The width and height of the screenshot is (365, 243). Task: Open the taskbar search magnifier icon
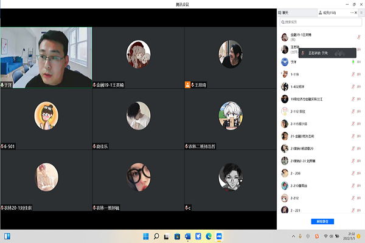click(x=156, y=236)
